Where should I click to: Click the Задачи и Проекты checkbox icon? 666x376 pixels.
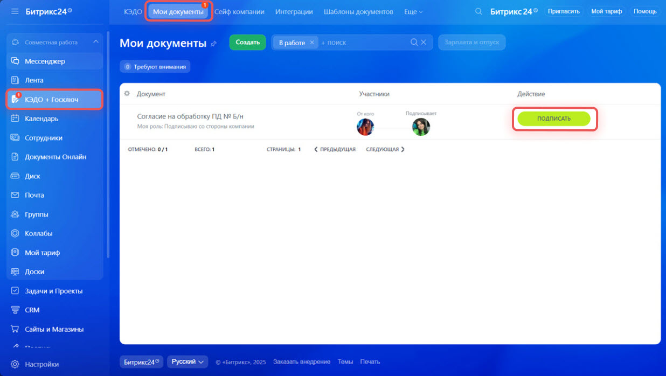(15, 291)
